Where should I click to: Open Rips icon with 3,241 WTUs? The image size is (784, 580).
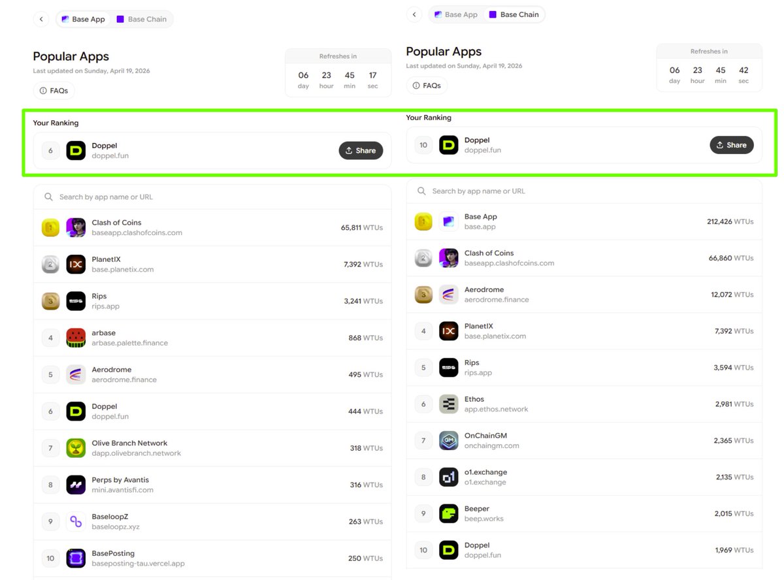click(76, 301)
